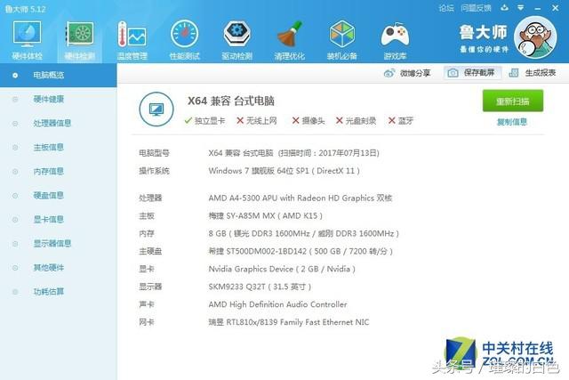Image resolution: width=569 pixels, height=380 pixels.
Task: Open the 硬件体检 hardware checkup icon
Action: [x=27, y=39]
